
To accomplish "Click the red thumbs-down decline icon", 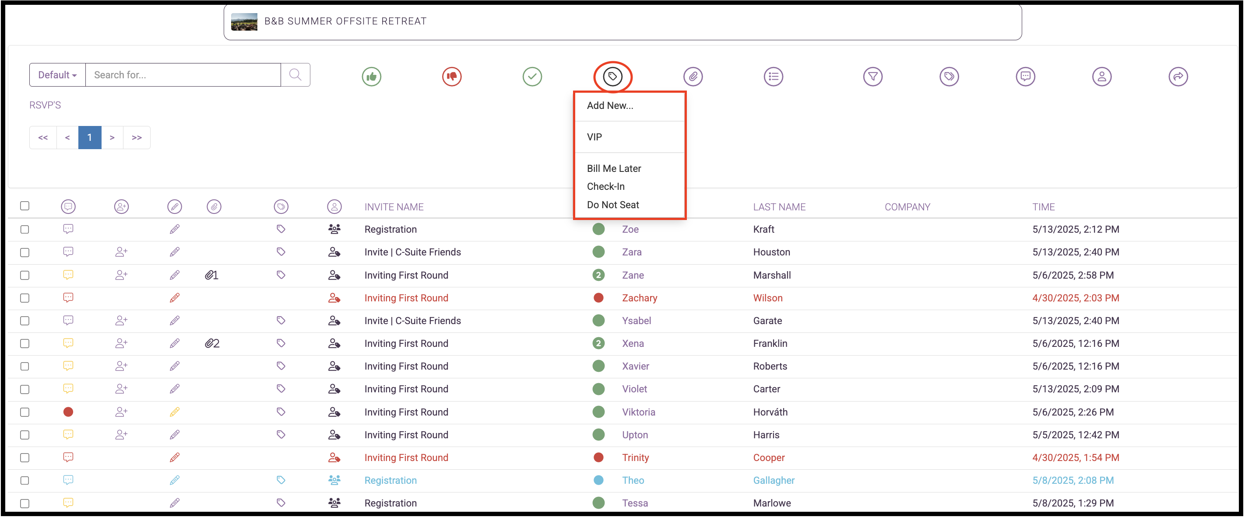I will (451, 76).
